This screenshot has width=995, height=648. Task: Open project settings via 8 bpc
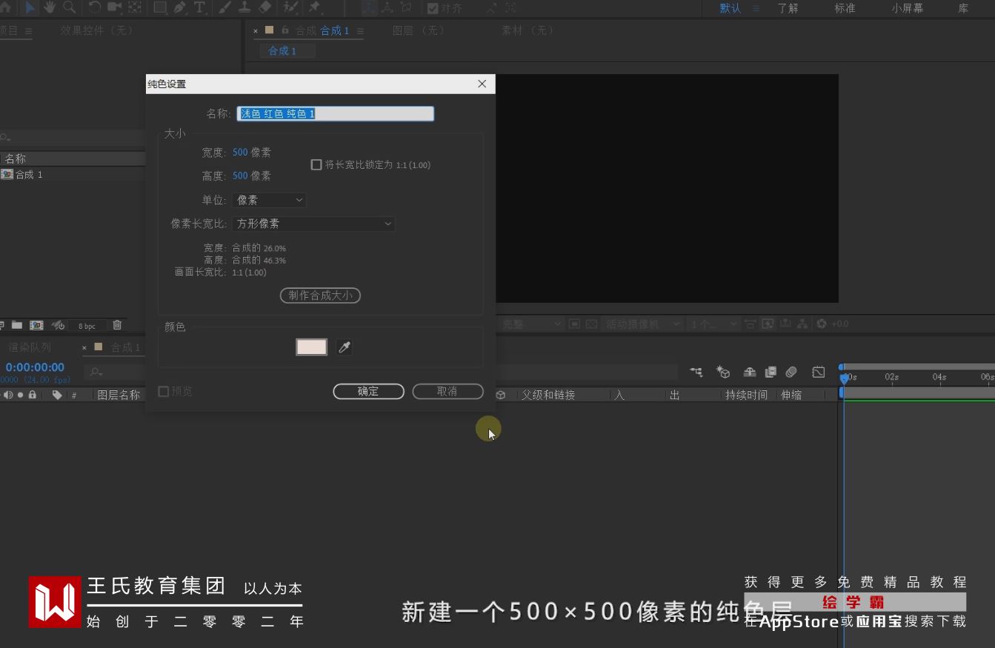87,326
